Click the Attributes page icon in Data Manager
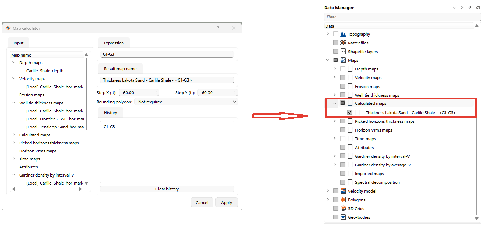Viewport: 482px width, 225px height. pos(350,148)
